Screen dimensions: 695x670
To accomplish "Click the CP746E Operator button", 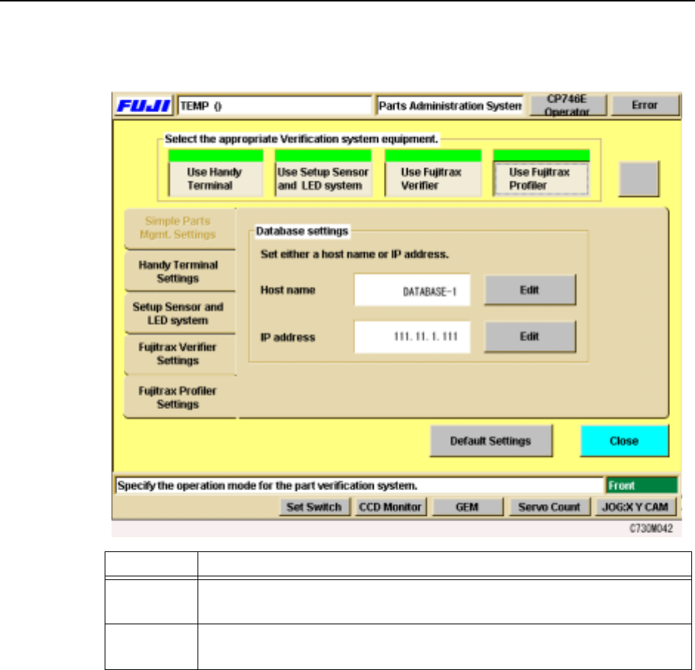I will (x=567, y=105).
